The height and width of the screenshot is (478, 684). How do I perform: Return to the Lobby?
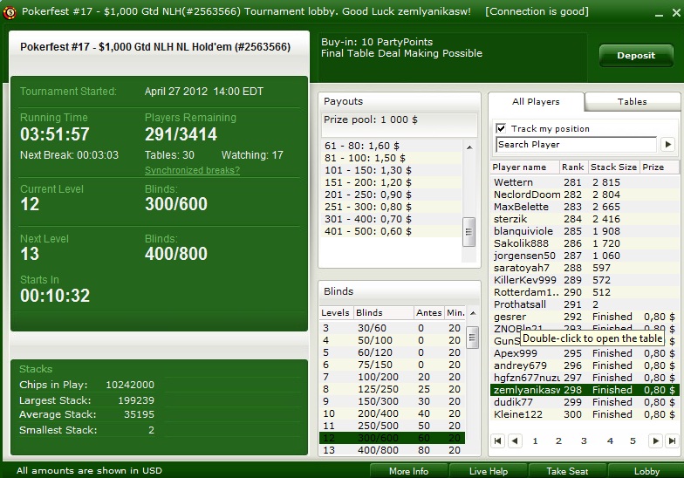tap(646, 471)
